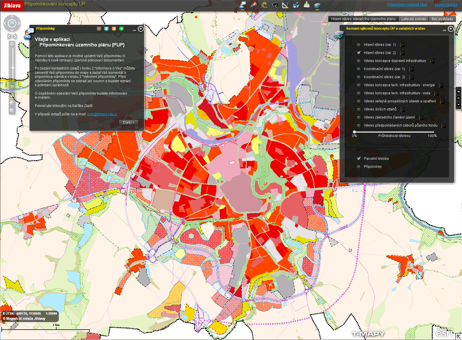Switch basemap to Letecké snímky
Image resolution: width=462 pixels, height=340 pixels.
[413, 19]
